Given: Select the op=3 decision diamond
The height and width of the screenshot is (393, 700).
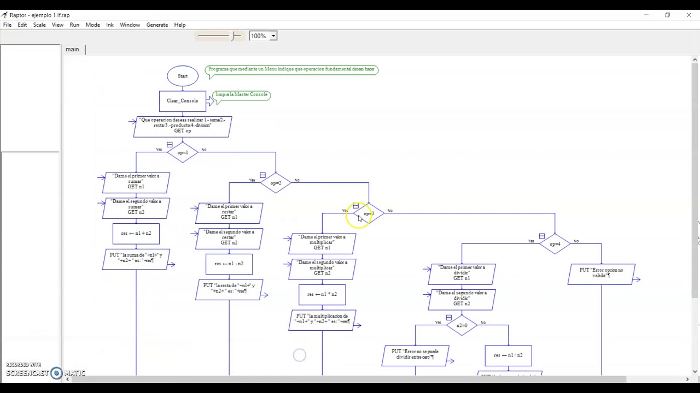Looking at the screenshot, I should click(369, 213).
